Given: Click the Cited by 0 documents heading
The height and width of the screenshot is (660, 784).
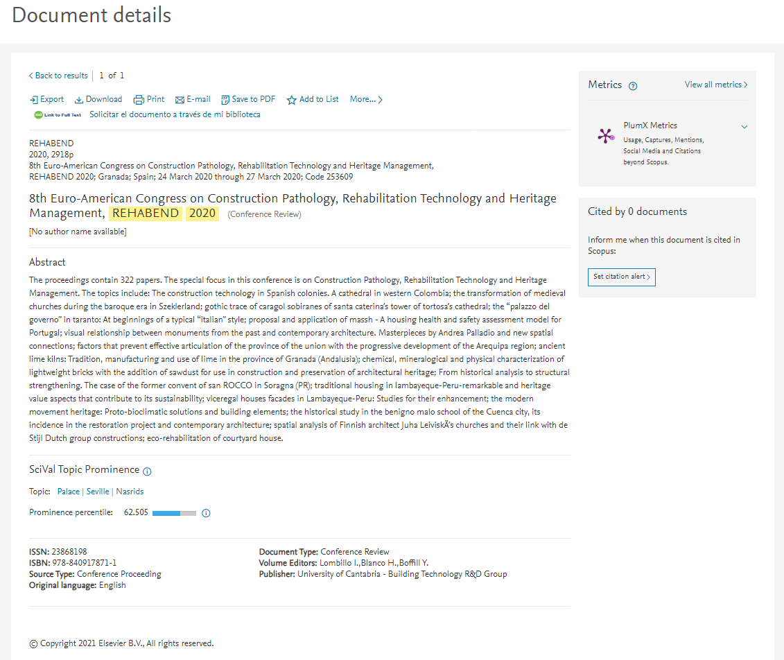Looking at the screenshot, I should (x=638, y=211).
